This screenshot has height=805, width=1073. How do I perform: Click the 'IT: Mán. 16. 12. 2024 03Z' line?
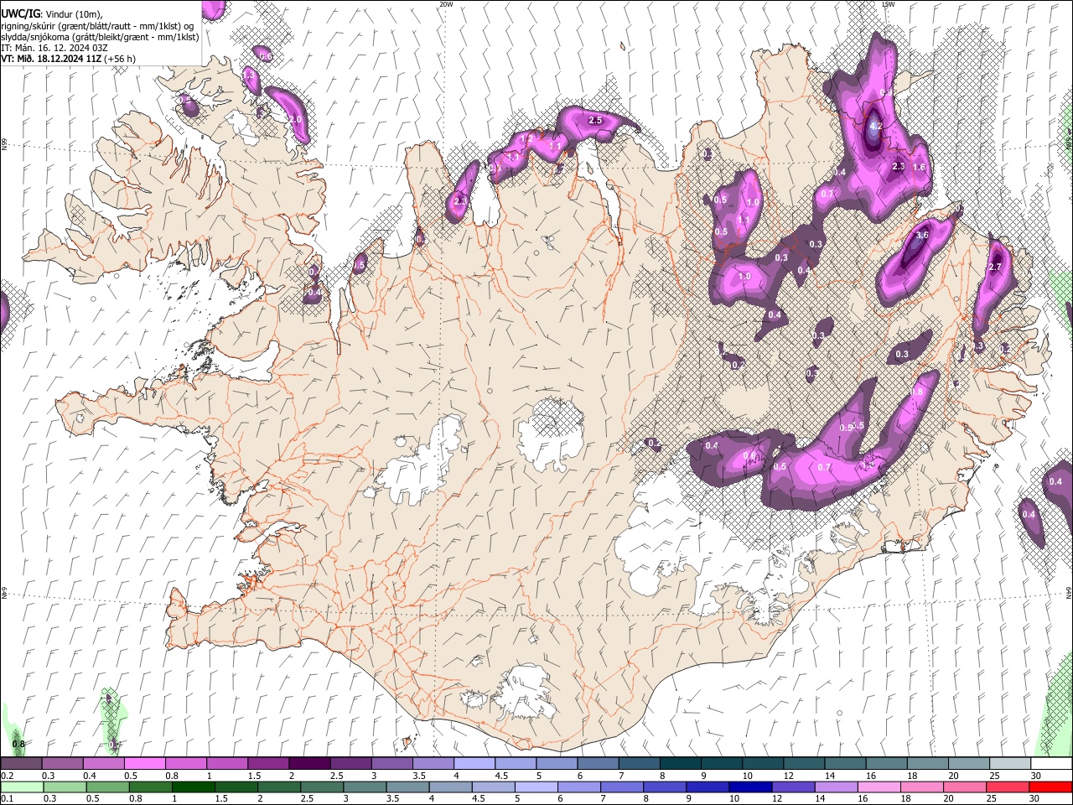54,48
